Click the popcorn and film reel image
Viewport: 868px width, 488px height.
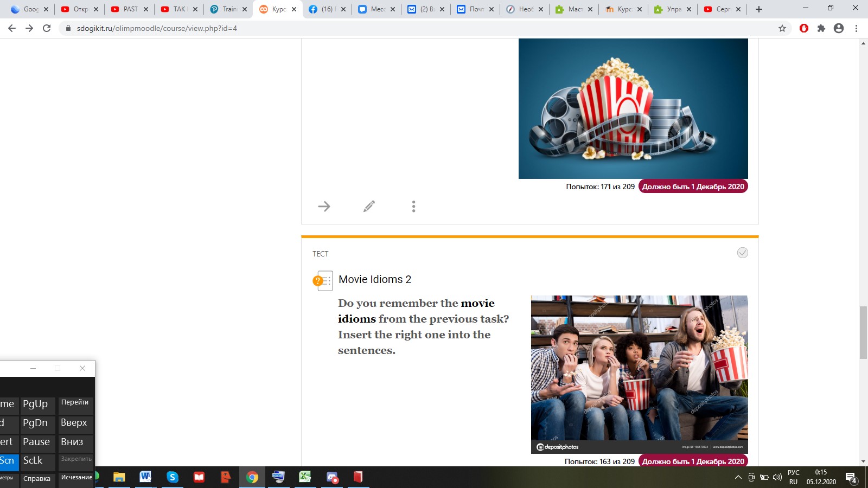[633, 108]
